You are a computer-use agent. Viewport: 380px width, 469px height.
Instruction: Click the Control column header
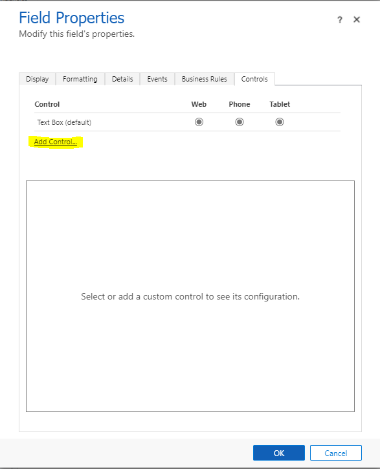point(47,104)
